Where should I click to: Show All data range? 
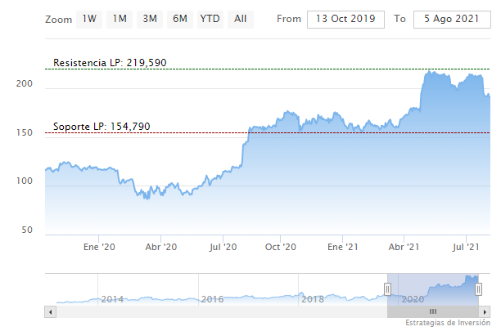240,19
